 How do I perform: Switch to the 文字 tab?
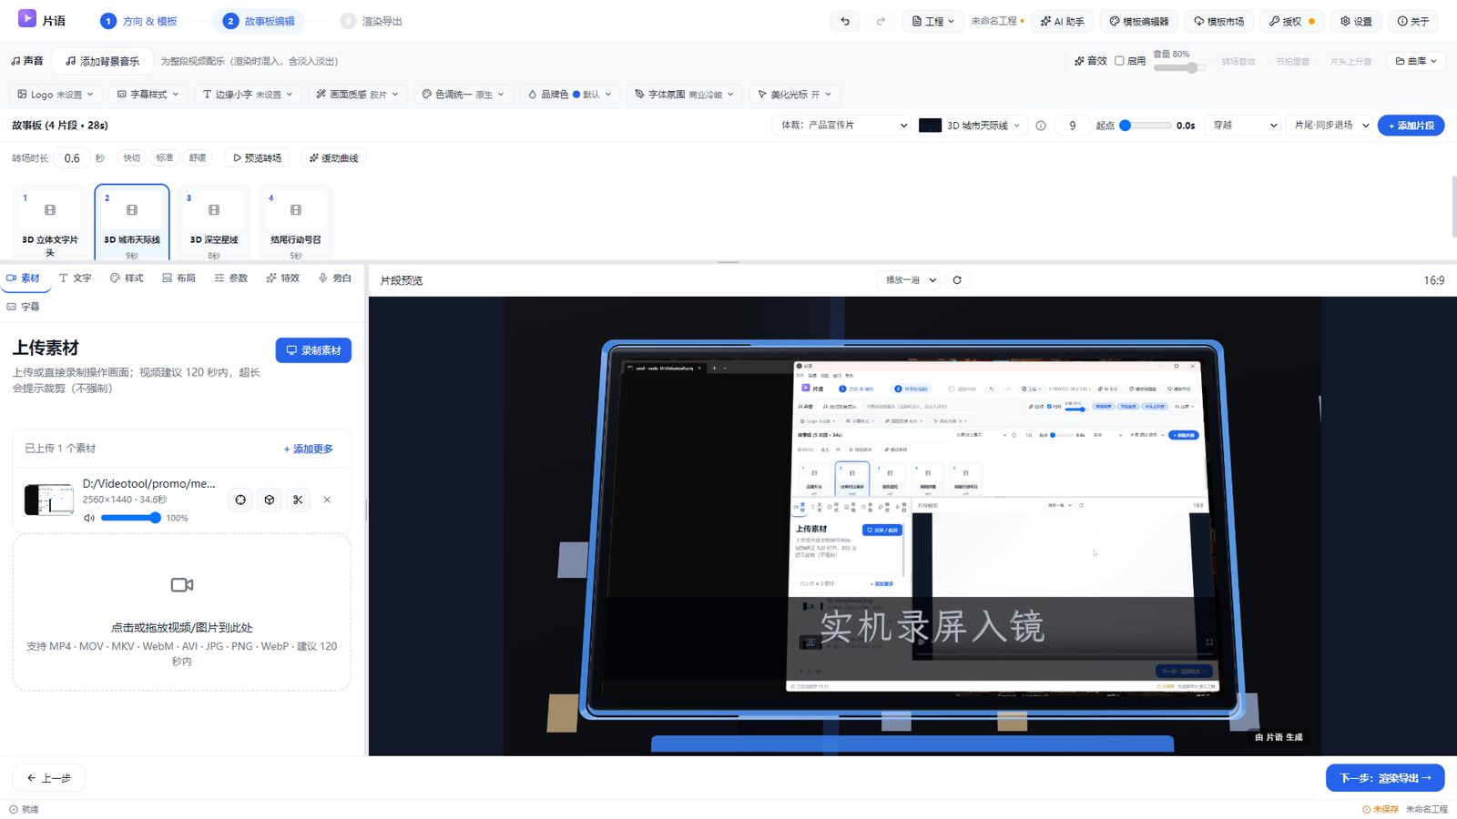[76, 278]
